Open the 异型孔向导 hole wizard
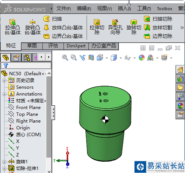This screenshot has height=173, width=185. click(x=115, y=27)
